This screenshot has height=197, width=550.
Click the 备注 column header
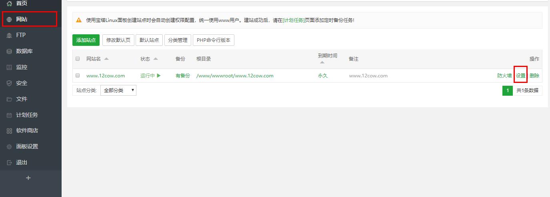(x=354, y=59)
